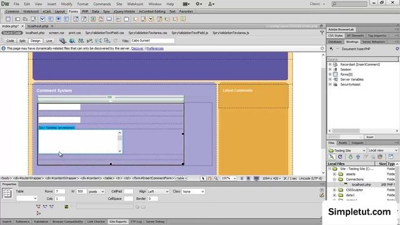The height and width of the screenshot is (225, 400).
Task: Open the Commands menu
Action: pos(102,4)
